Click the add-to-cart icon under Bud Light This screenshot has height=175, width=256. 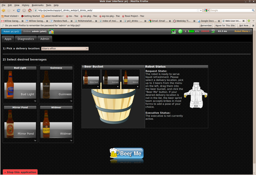[35, 101]
